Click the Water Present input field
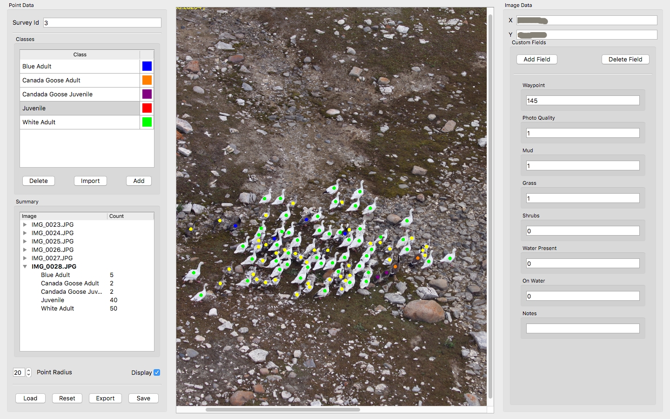670x419 pixels. [x=583, y=264]
